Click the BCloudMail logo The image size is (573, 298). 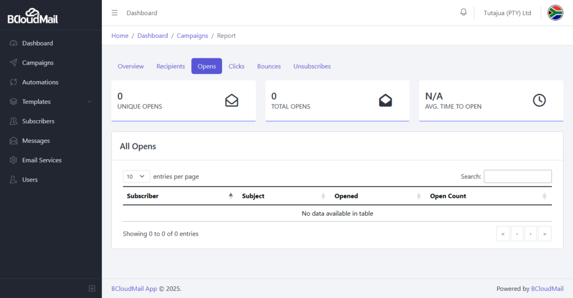(x=32, y=16)
